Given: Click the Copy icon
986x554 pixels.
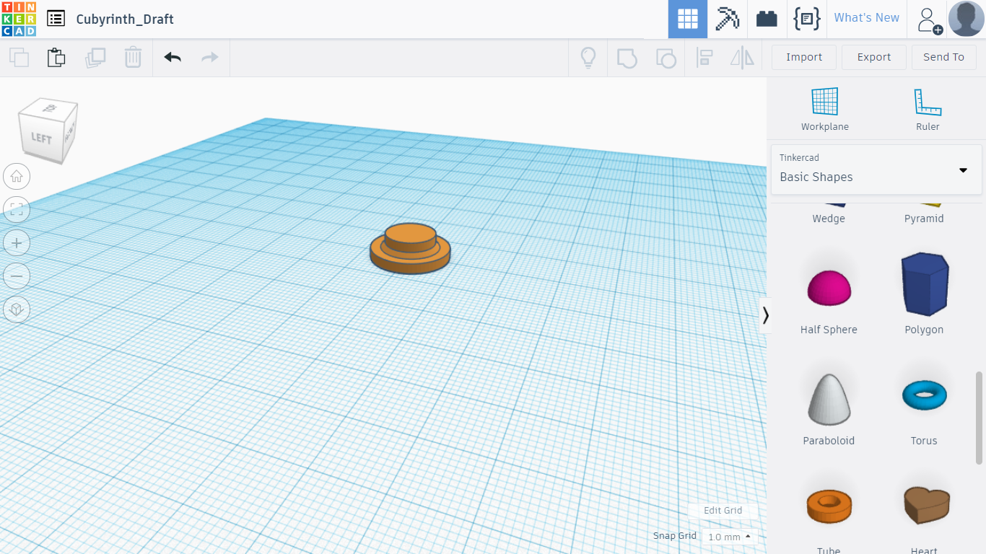Looking at the screenshot, I should click(19, 57).
